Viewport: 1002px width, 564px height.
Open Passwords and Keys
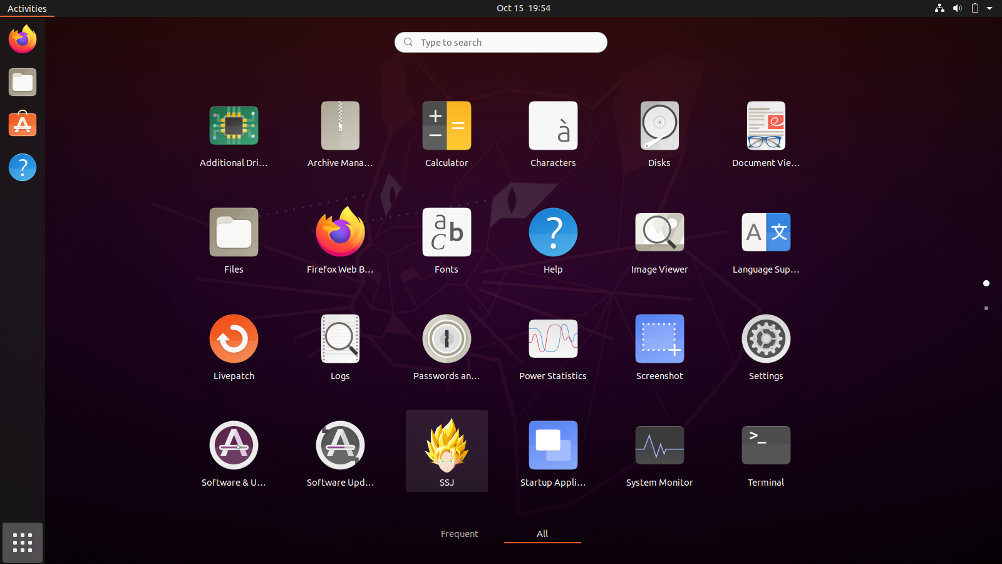point(447,348)
